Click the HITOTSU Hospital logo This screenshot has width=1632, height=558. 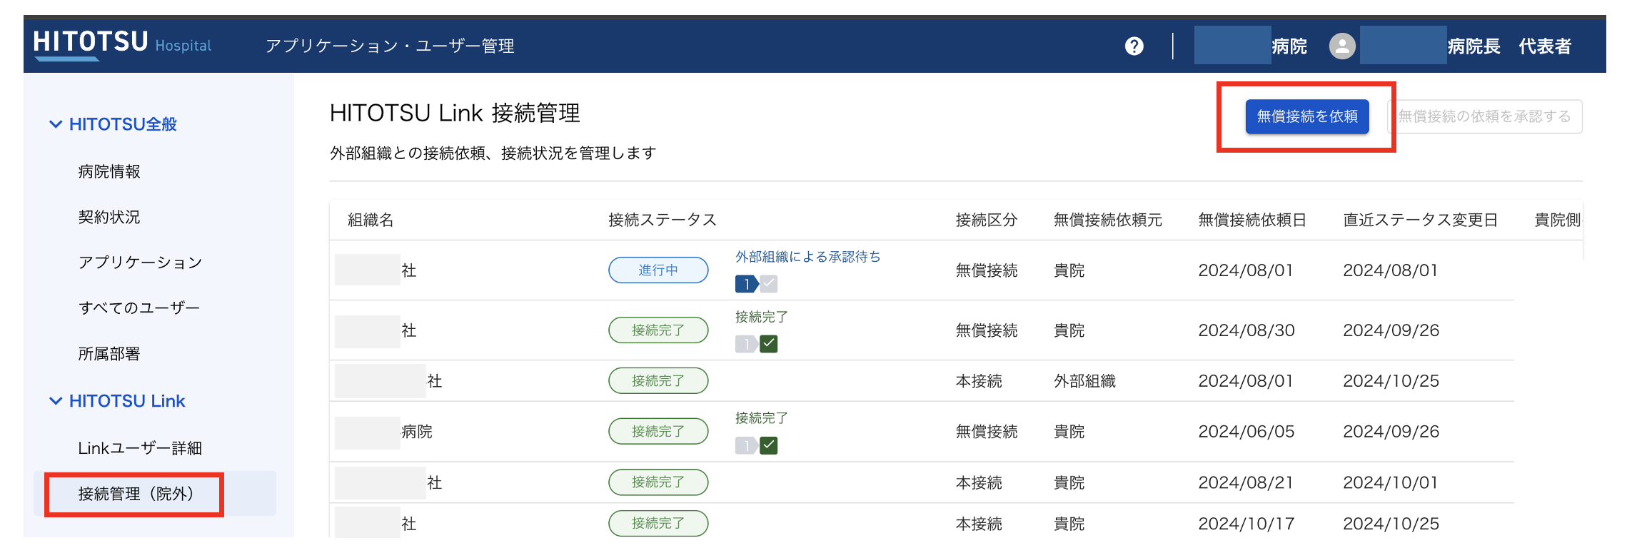point(122,44)
